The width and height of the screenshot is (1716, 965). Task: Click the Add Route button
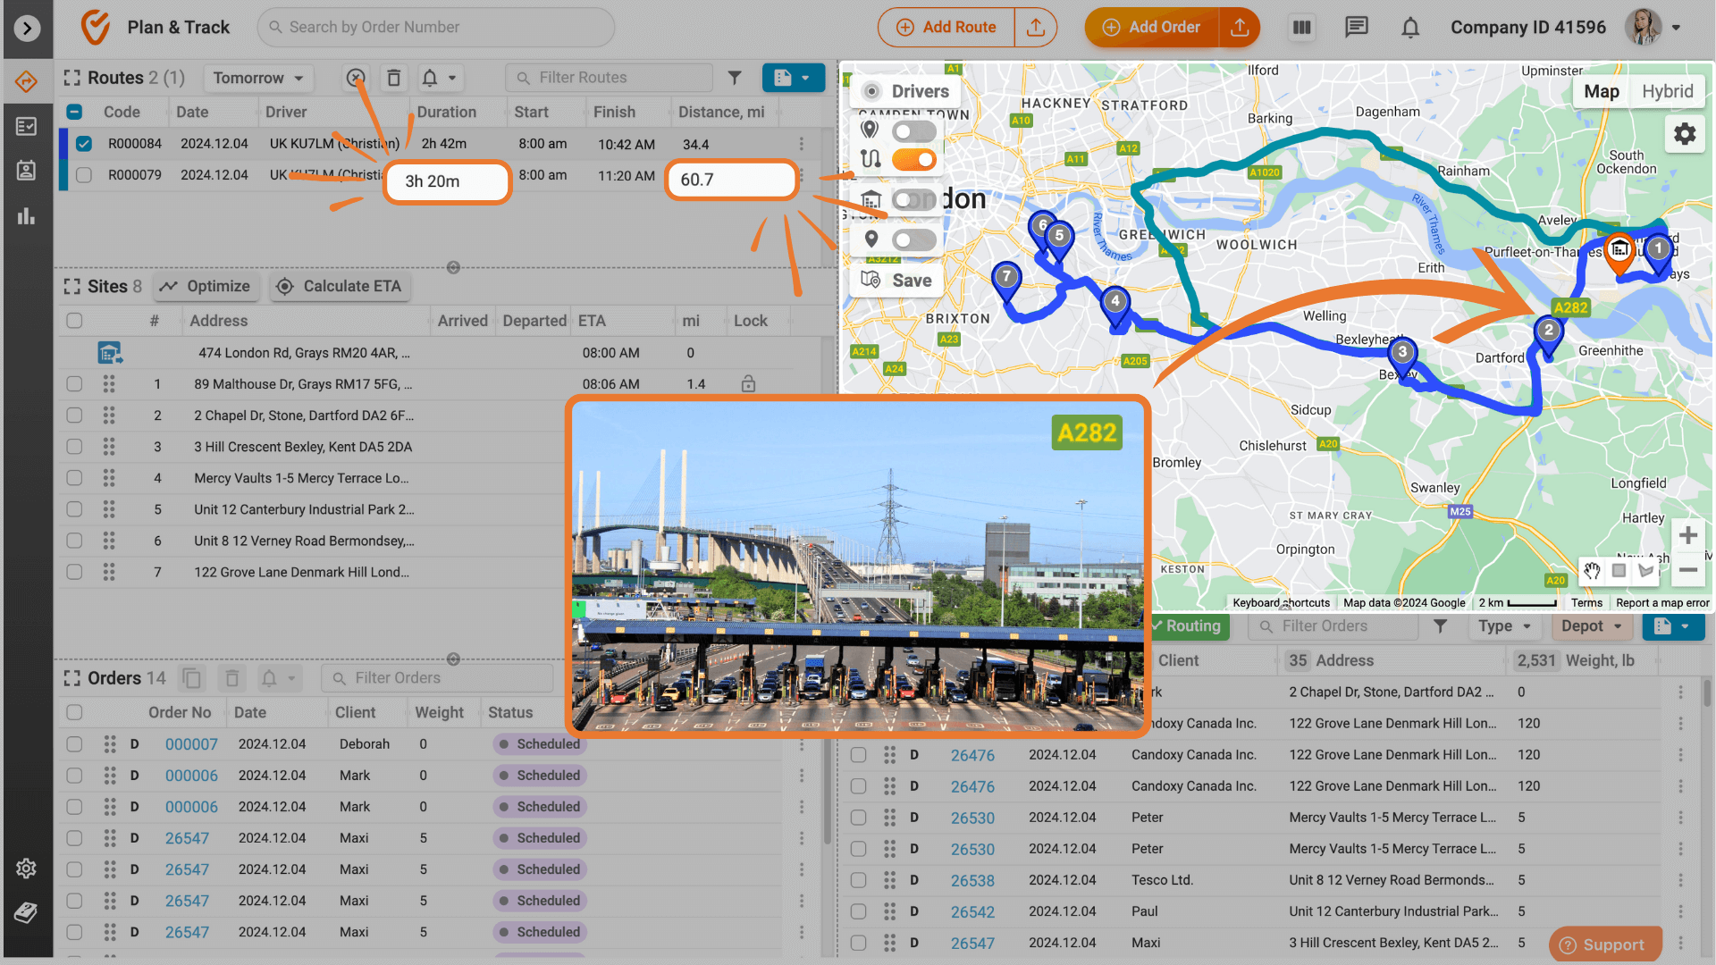tap(946, 28)
